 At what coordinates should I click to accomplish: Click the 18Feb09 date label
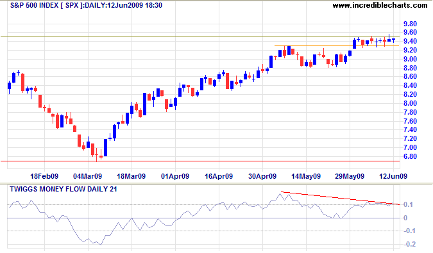(x=44, y=176)
